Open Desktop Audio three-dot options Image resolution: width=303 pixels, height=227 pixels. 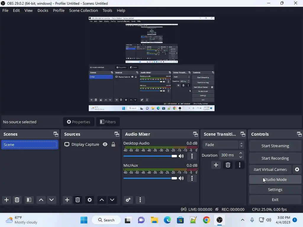pos(192,156)
